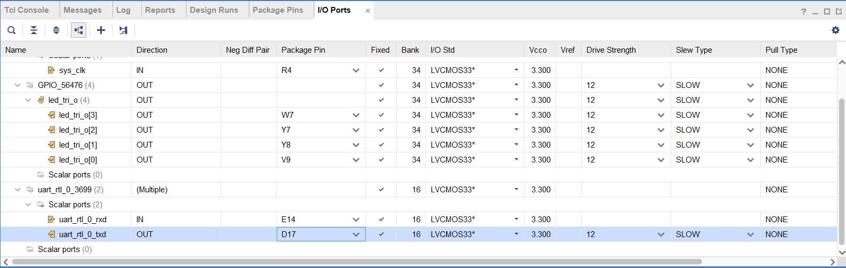Viewport: 846px width, 268px height.
Task: Toggle Fixed checkbox for uart_rtl_0_rxd row
Action: 381,220
